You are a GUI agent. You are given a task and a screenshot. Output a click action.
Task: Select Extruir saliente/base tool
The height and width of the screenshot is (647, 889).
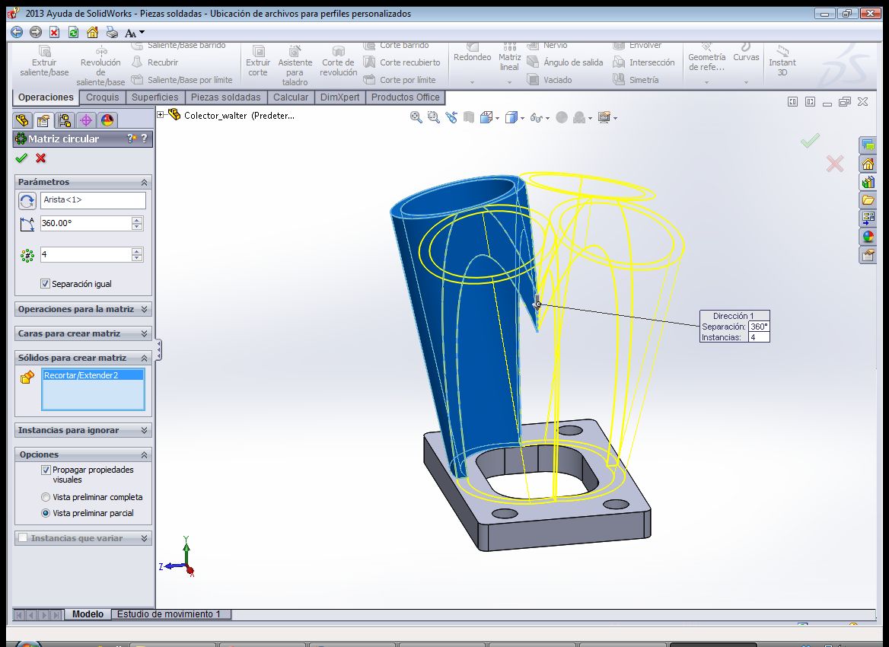[44, 62]
